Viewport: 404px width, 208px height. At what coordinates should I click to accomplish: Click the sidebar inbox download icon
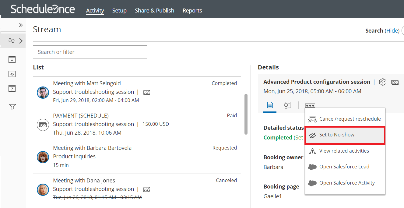(12, 59)
